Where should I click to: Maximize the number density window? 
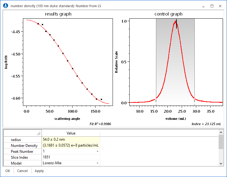coord(212,6)
